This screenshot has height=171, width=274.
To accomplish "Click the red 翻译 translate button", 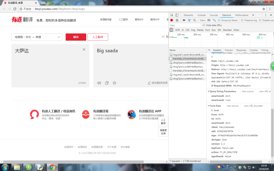I will [x=76, y=37].
